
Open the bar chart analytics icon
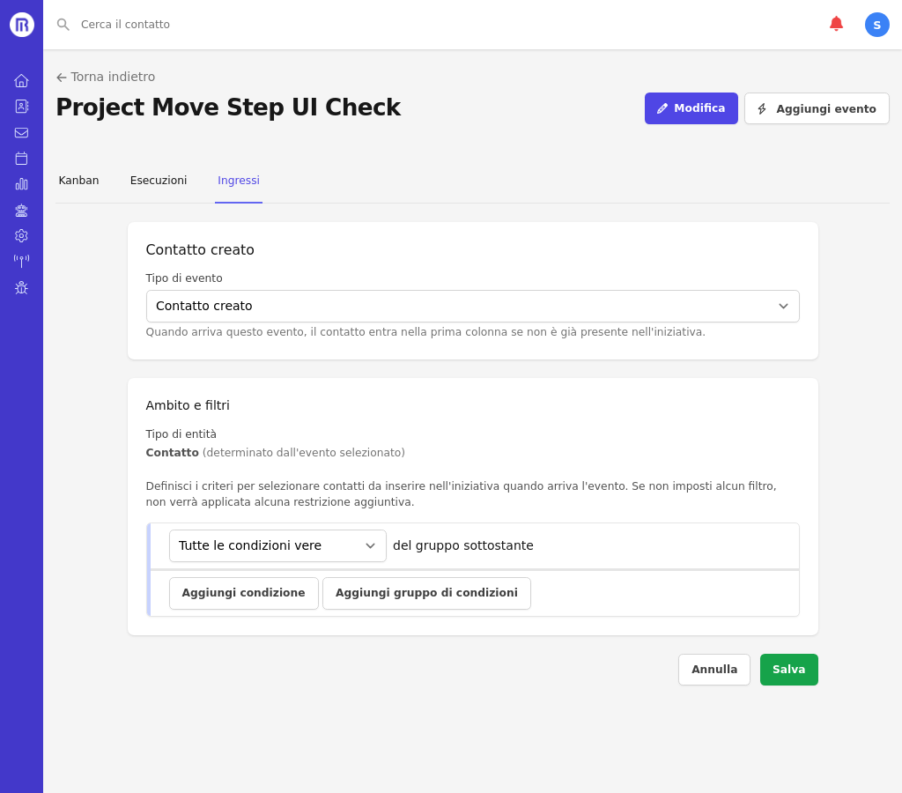(x=21, y=184)
